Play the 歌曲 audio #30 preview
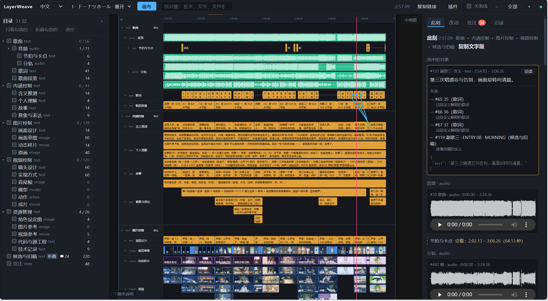The height and width of the screenshot is (301, 548). pos(440,225)
